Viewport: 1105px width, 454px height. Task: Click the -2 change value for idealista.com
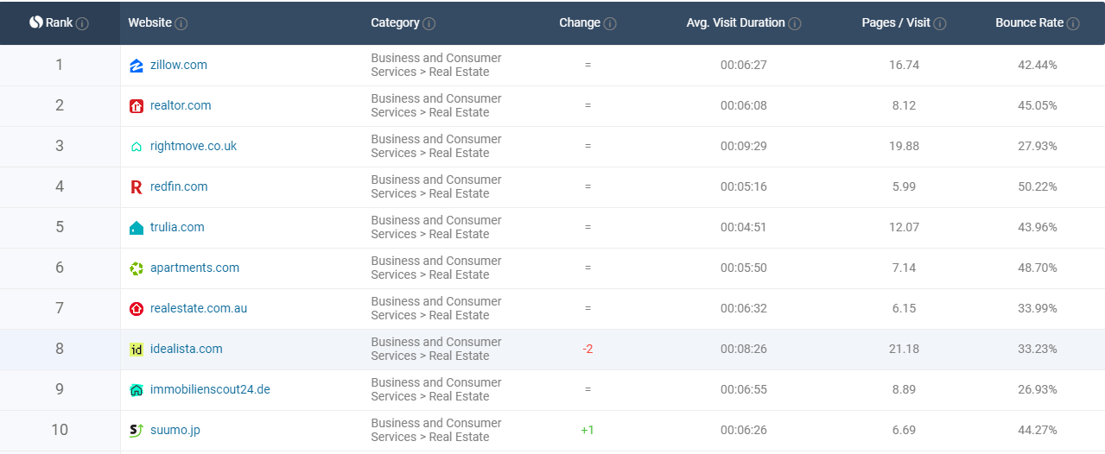[x=587, y=349]
